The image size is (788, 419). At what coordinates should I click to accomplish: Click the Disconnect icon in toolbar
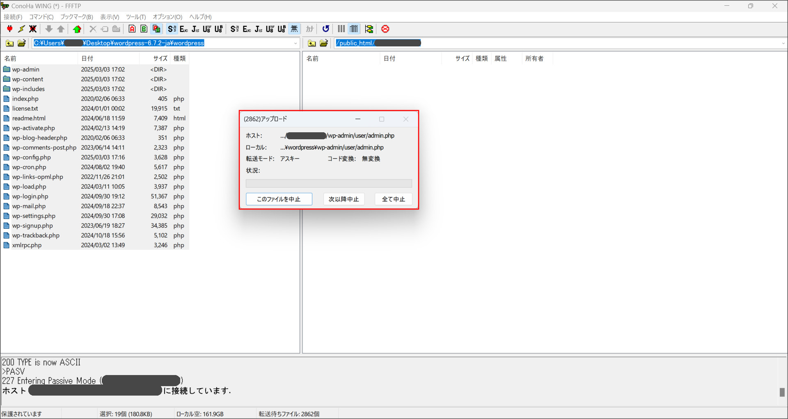(x=33, y=29)
